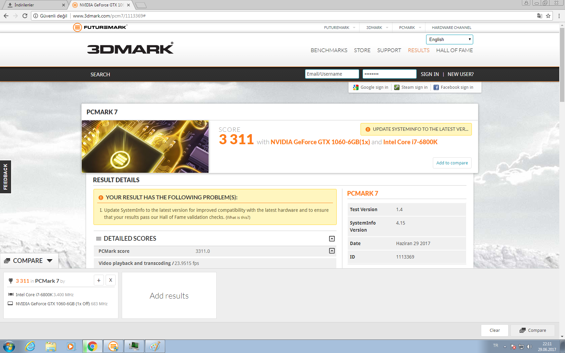Image resolution: width=565 pixels, height=353 pixels.
Task: Open the SUPPORT page
Action: (x=389, y=50)
